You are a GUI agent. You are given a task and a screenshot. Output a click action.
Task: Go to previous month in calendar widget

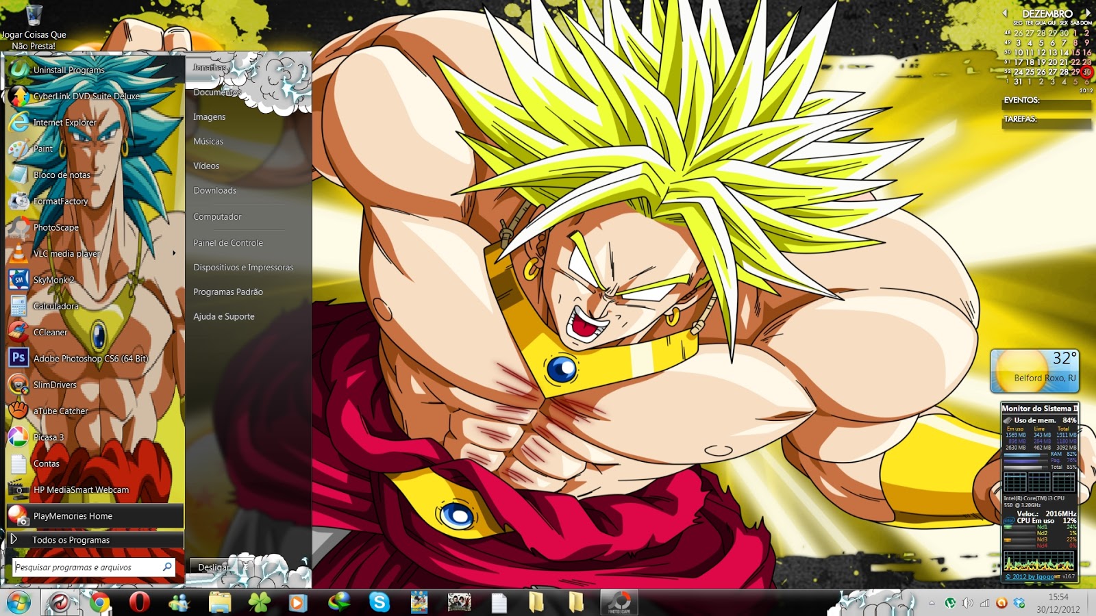1005,13
